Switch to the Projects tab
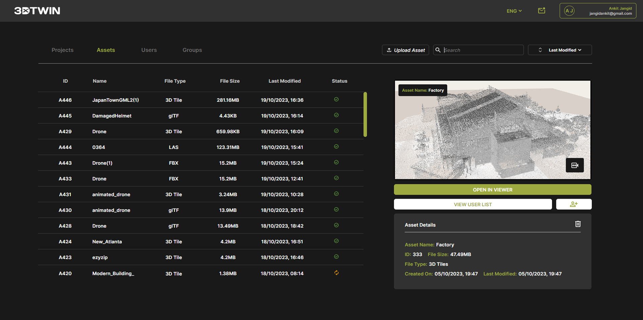This screenshot has height=320, width=643. [63, 50]
